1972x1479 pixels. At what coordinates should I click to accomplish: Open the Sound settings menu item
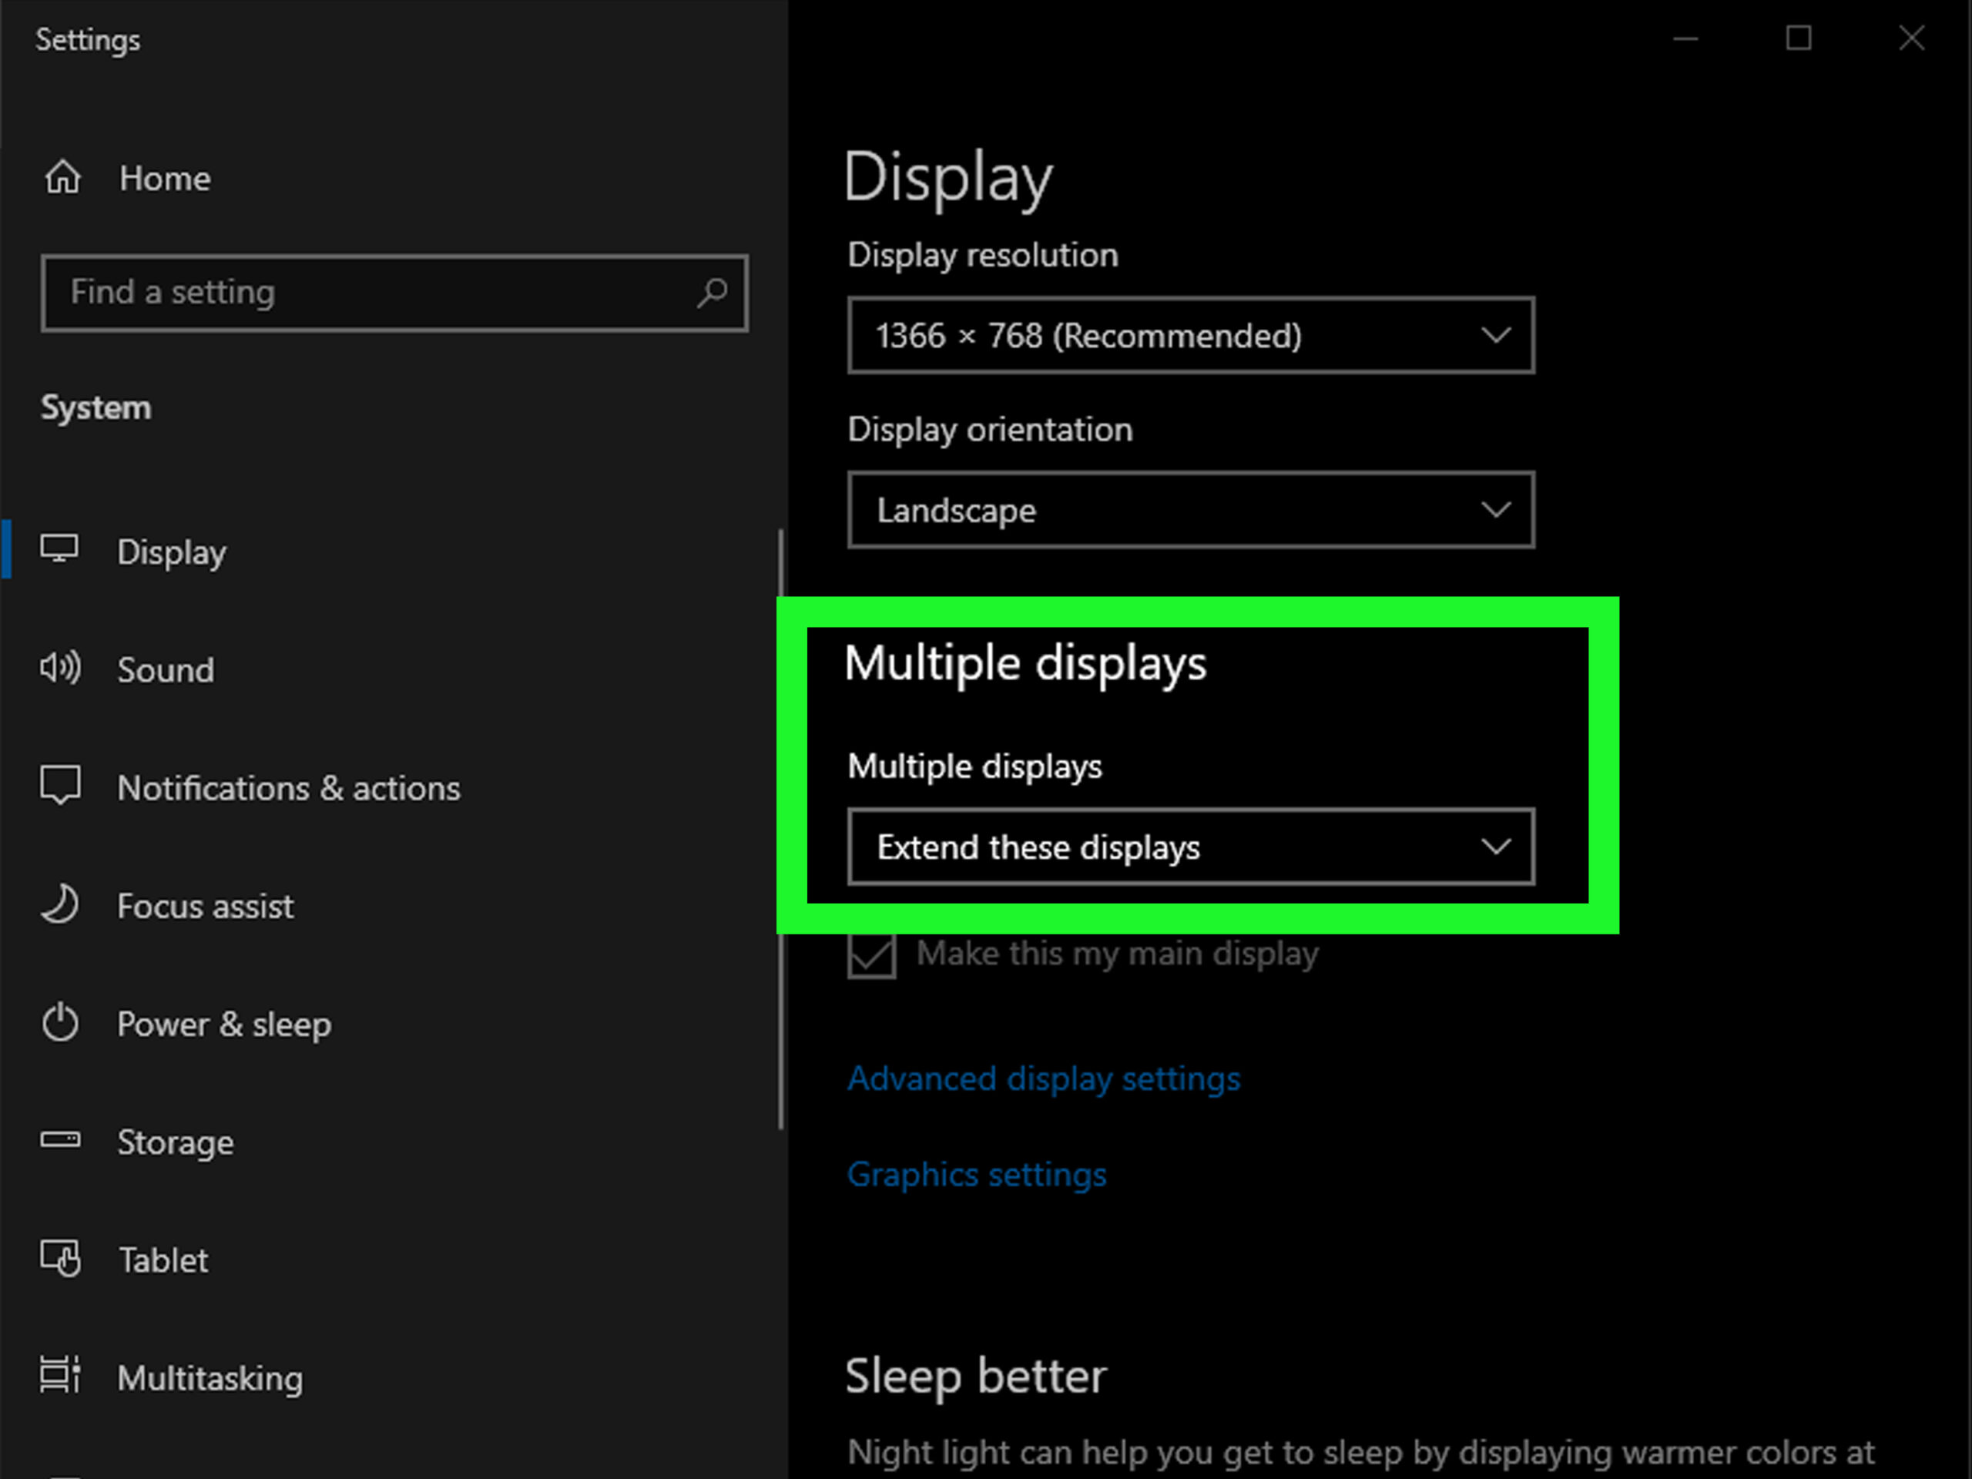(x=166, y=669)
